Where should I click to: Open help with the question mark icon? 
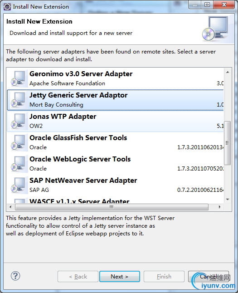pos(15,276)
